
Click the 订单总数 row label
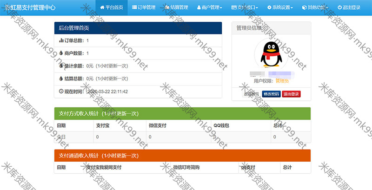74,40
